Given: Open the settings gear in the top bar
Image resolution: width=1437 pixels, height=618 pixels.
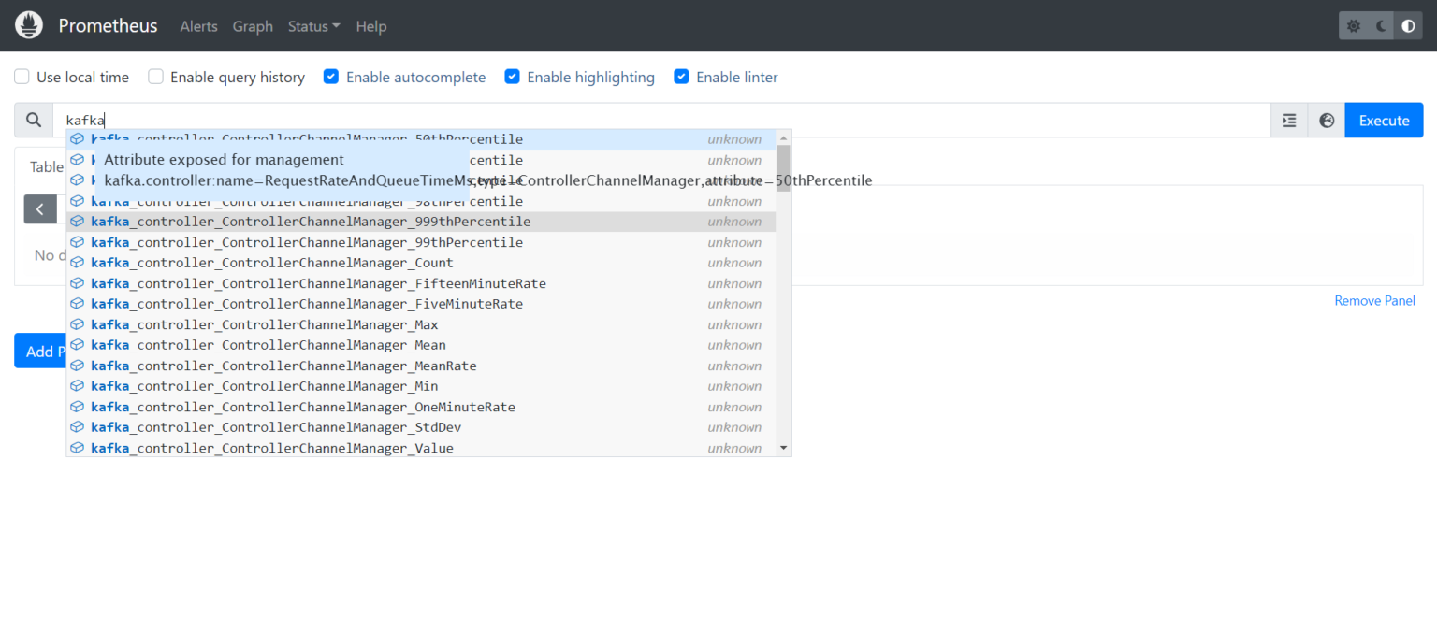Looking at the screenshot, I should [x=1353, y=25].
